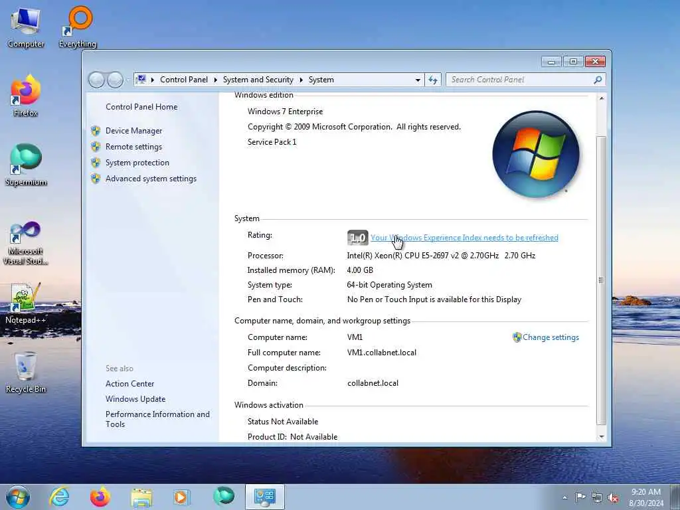Click the Forward navigation button
Viewport: 680px width, 510px height.
(116, 80)
